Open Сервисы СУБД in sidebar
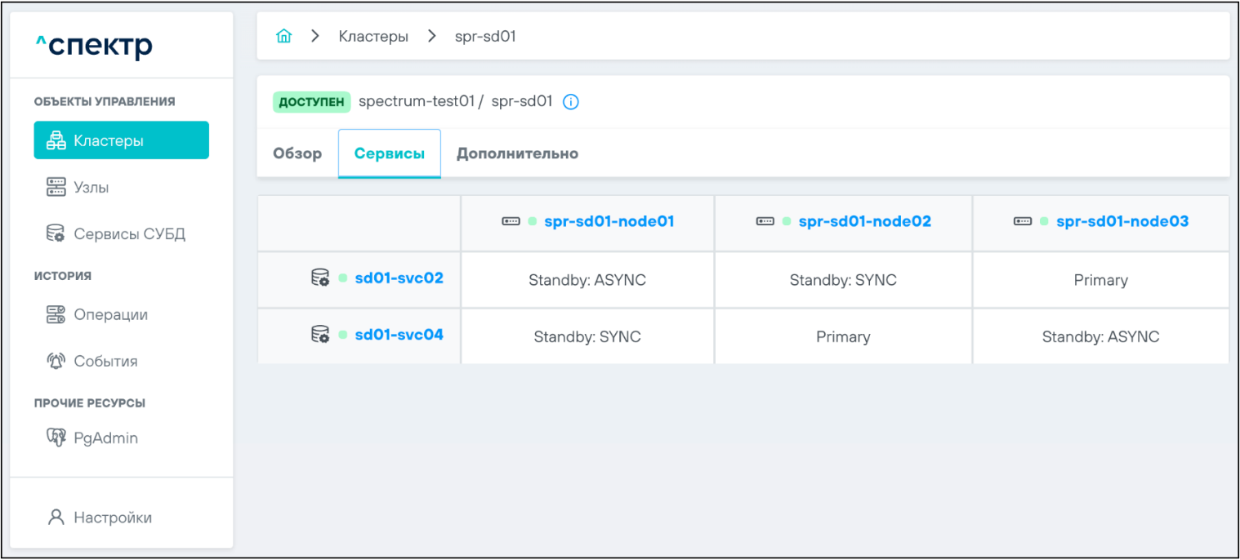This screenshot has height=560, width=1240. coord(129,234)
